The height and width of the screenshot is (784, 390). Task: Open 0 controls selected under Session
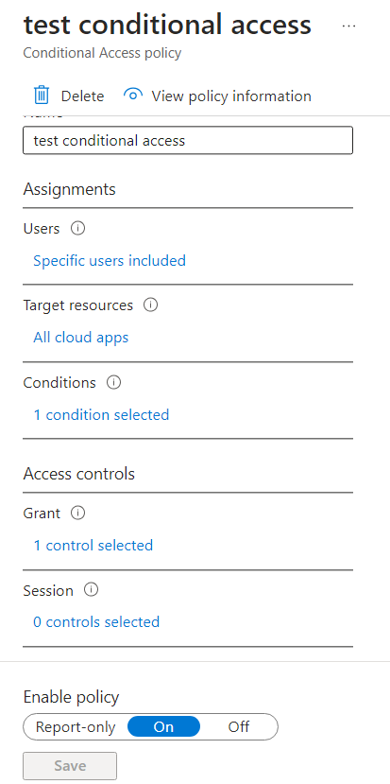tap(96, 622)
